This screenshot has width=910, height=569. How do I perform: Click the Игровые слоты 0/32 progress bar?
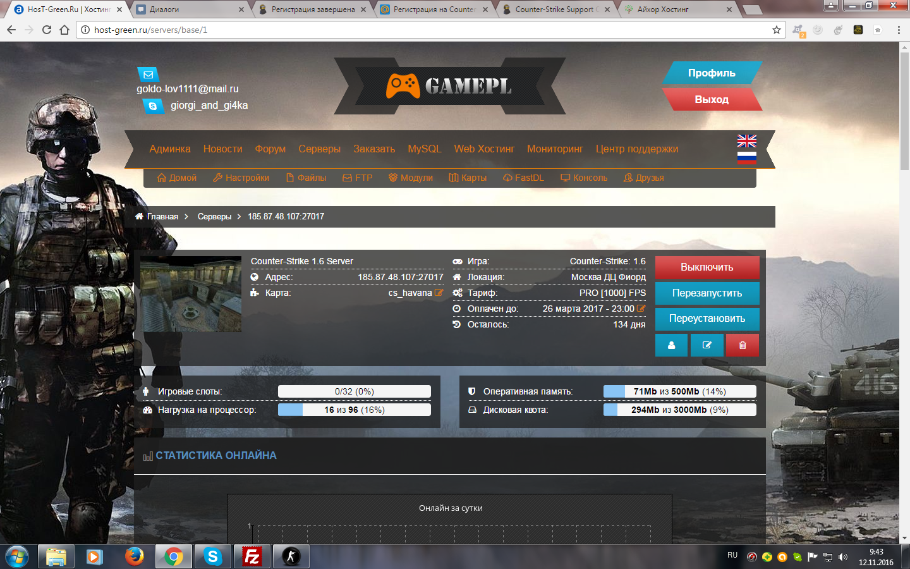click(x=355, y=391)
